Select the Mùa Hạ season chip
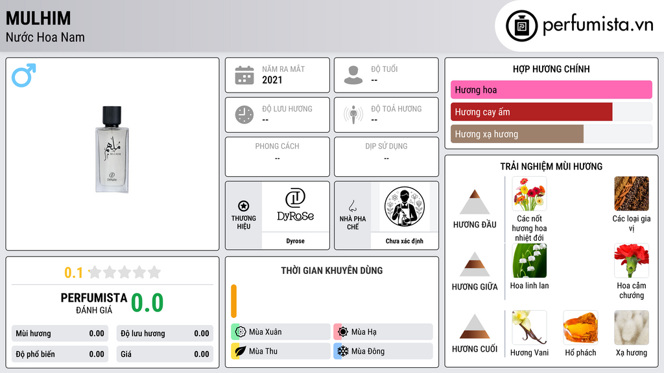Viewport: 664px width, 373px height. 383,332
